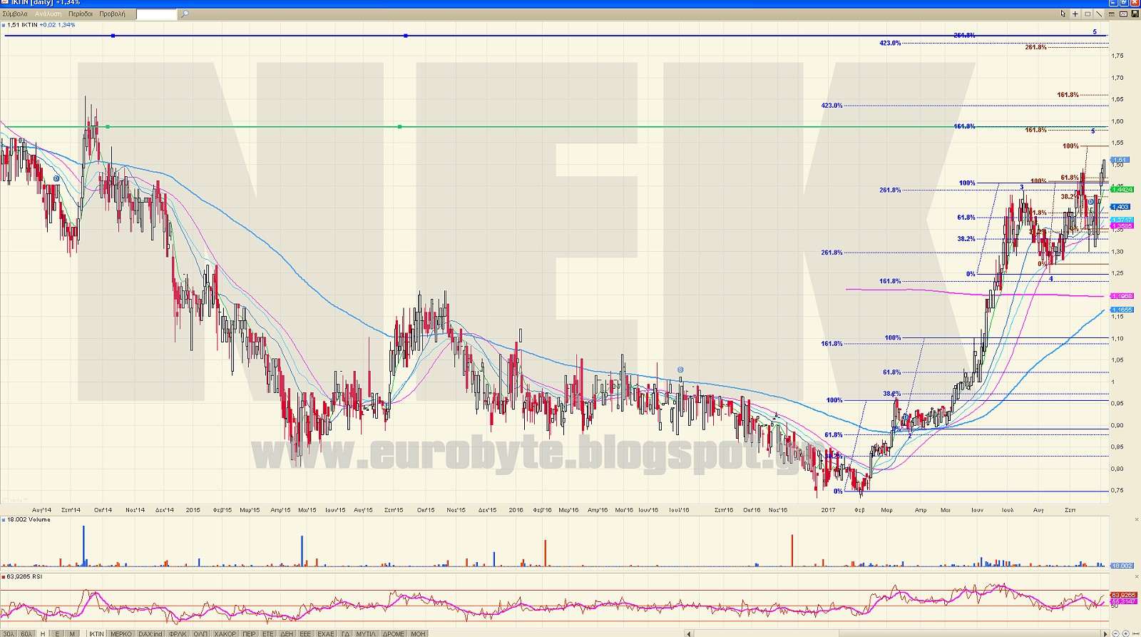Open the IKTIN symbol tab

tap(96, 633)
